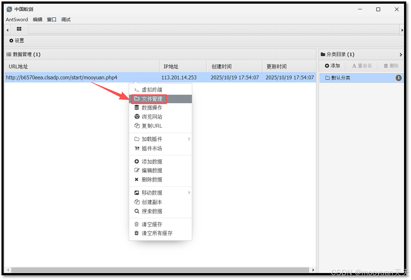Image resolution: width=411 pixels, height=280 pixels.
Task: Open the 编辑 menu
Action: point(37,19)
